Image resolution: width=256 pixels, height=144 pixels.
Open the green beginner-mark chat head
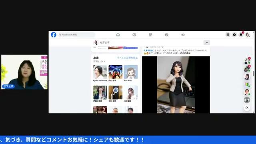[247, 84]
